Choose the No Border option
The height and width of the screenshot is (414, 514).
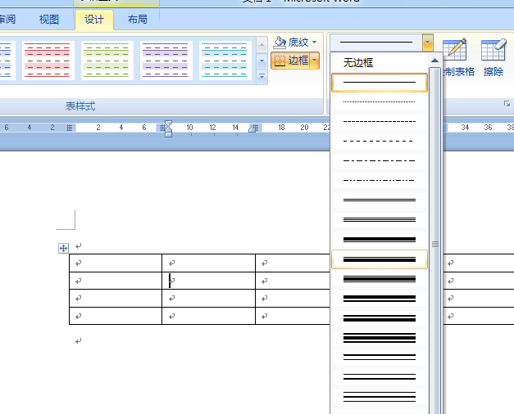tap(380, 62)
